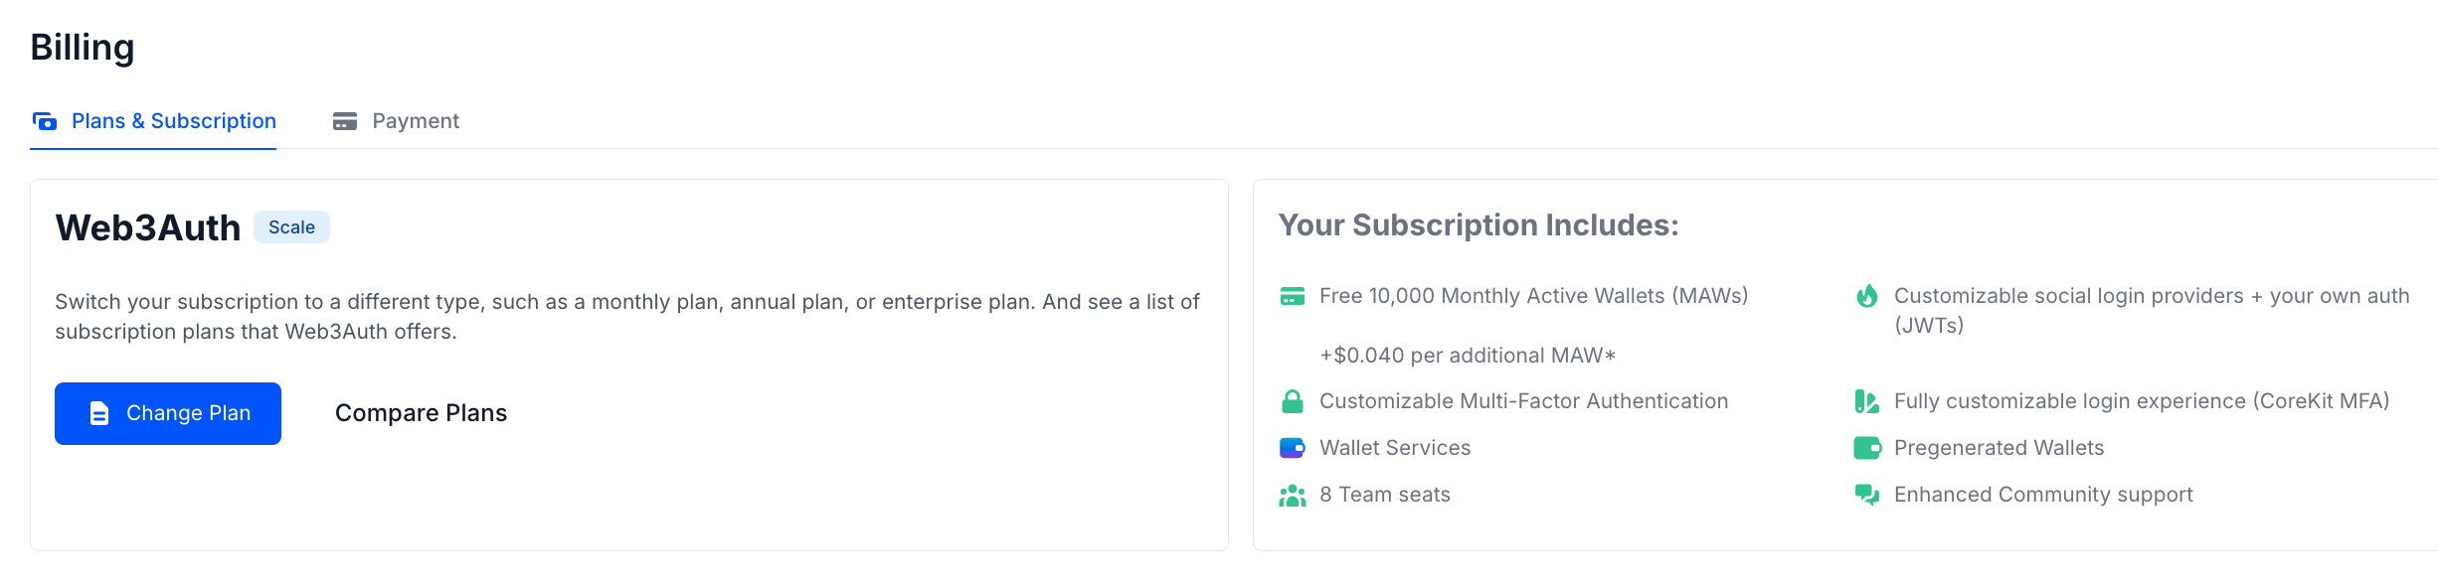Click the Pregenerated Wallets icon
The image size is (2438, 588).
(x=1867, y=448)
